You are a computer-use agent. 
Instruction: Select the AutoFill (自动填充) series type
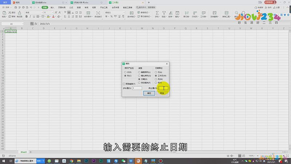139,83
